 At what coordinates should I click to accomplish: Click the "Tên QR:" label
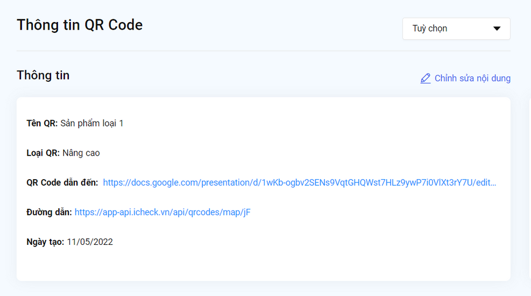[42, 123]
